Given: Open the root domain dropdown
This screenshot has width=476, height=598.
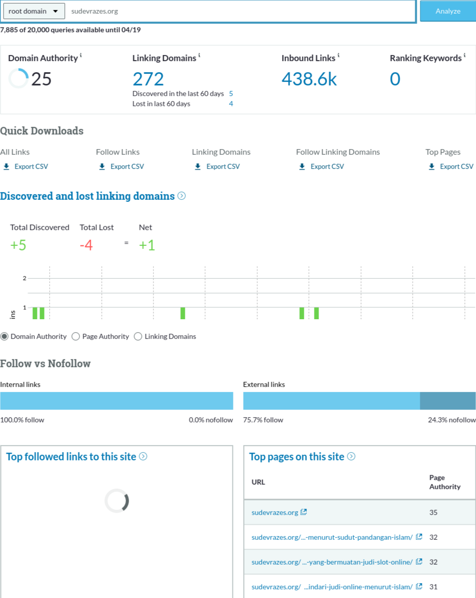Looking at the screenshot, I should (33, 11).
